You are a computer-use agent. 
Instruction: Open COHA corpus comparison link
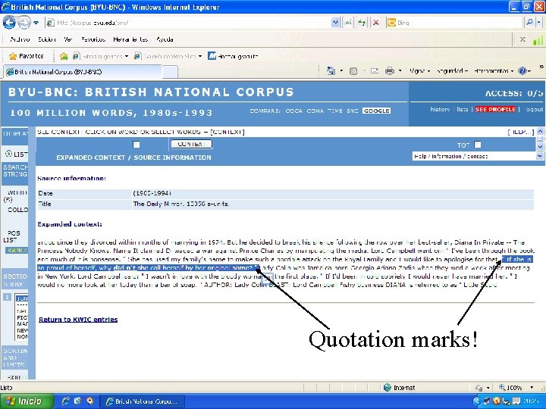tap(315, 111)
